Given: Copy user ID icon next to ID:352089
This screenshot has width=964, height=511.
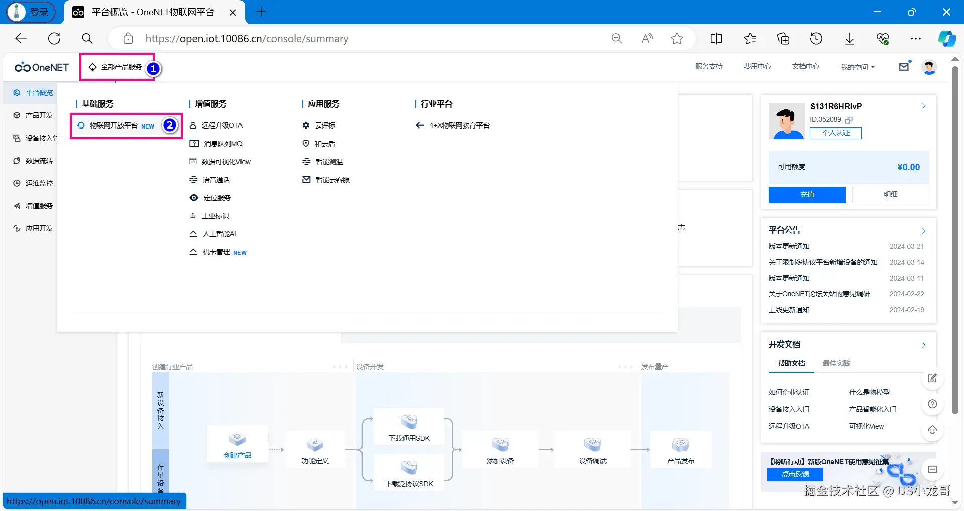Looking at the screenshot, I should pyautogui.click(x=849, y=120).
